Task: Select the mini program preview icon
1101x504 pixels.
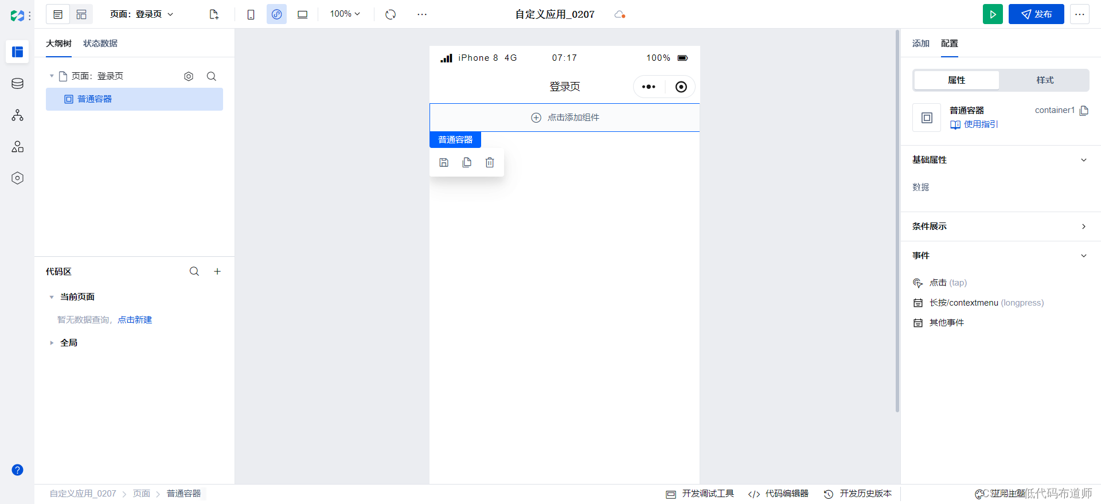Action: coord(276,14)
